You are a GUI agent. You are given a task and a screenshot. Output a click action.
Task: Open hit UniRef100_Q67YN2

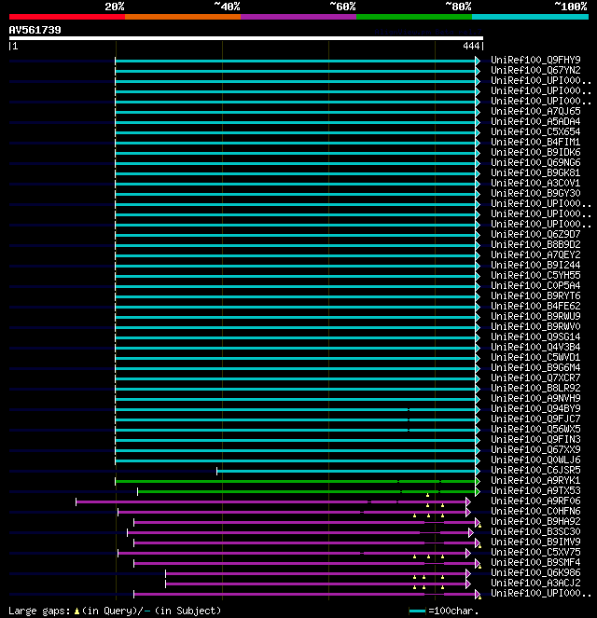pyautogui.click(x=535, y=70)
